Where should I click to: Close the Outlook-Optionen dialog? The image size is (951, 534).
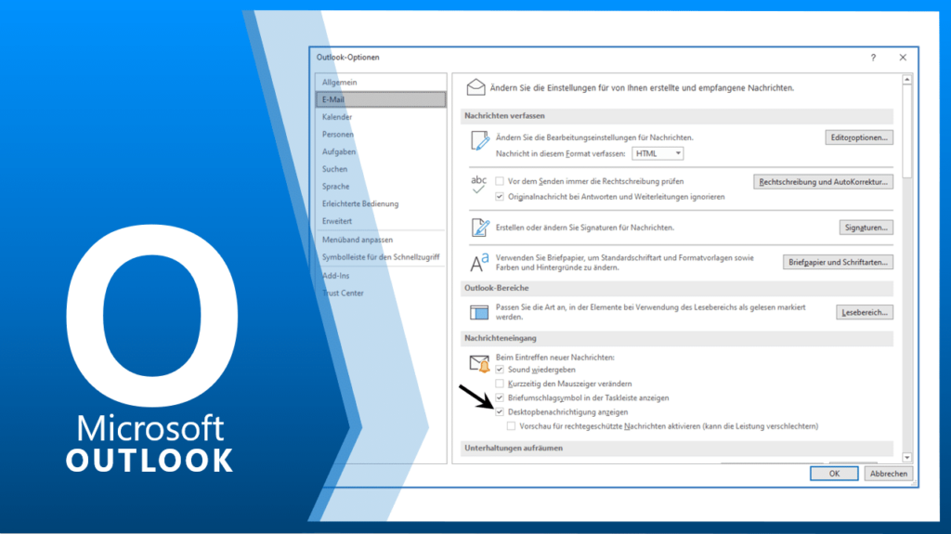tap(903, 58)
